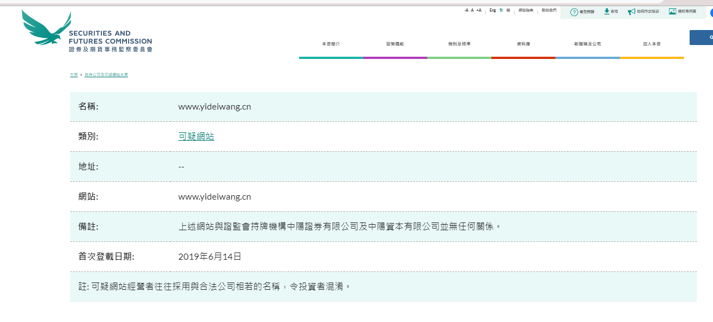
Task: Open the 網站指南 link
Action: click(526, 11)
